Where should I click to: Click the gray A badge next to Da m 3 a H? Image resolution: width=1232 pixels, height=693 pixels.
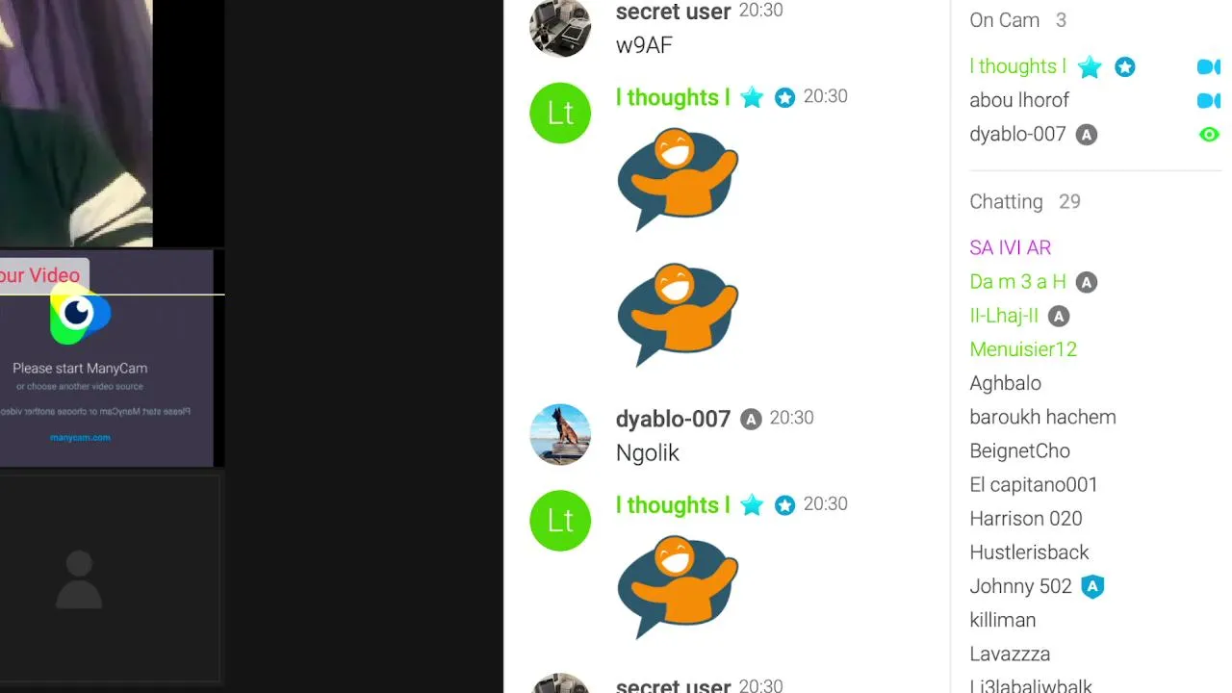1087,282
